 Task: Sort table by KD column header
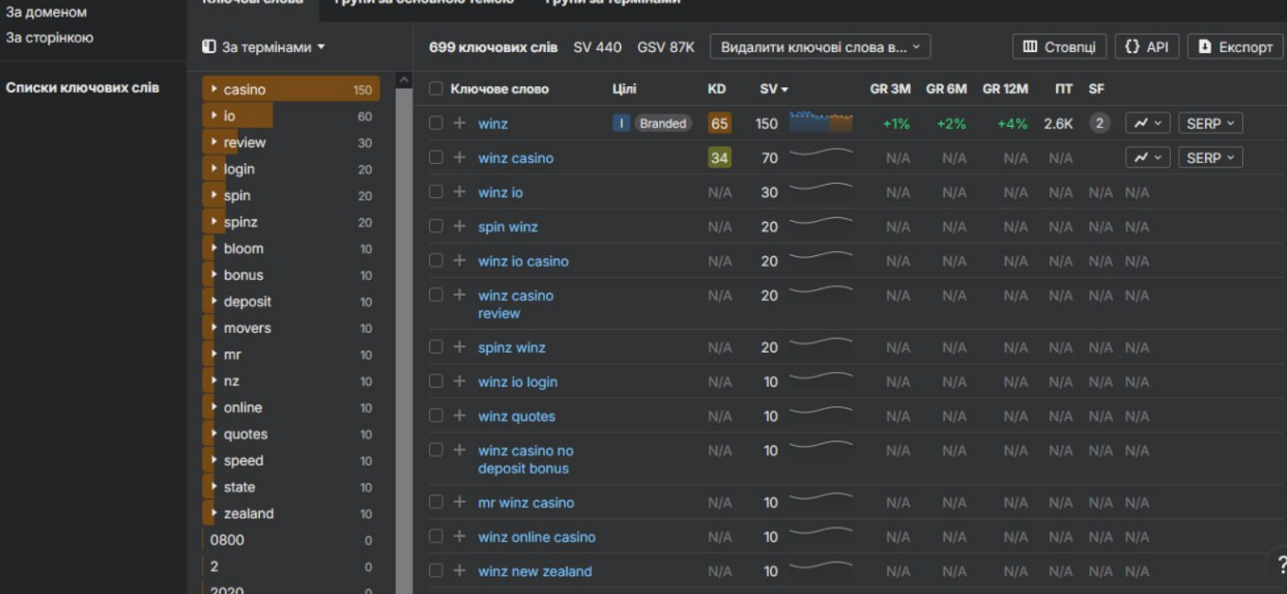click(x=717, y=89)
